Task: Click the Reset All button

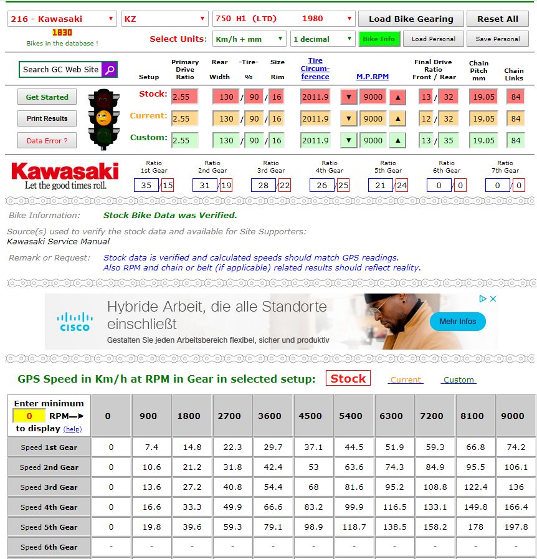Action: (x=497, y=19)
